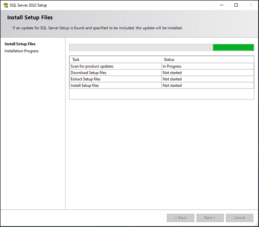Select the Scan for product updates row
Screen dimensions: 259x227
pyautogui.click(x=162, y=66)
